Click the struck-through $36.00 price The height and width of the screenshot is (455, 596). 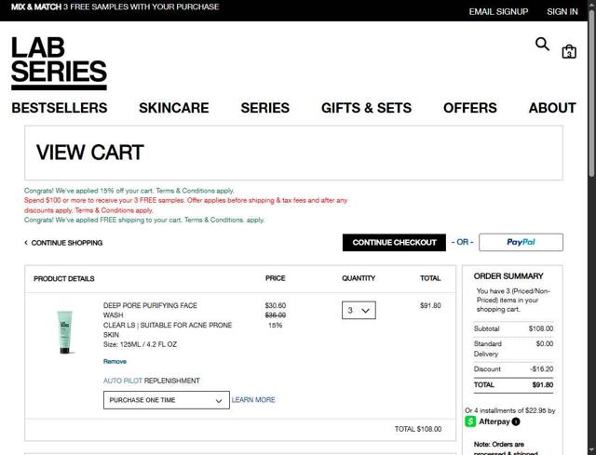(x=276, y=315)
